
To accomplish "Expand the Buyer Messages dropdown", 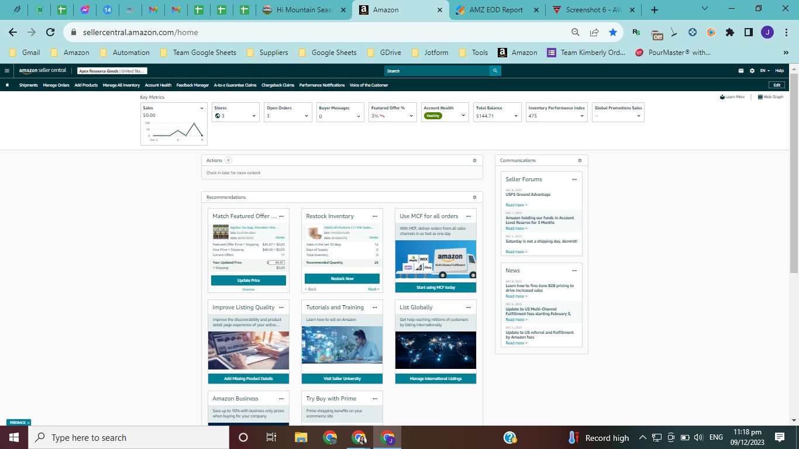I will click(359, 116).
